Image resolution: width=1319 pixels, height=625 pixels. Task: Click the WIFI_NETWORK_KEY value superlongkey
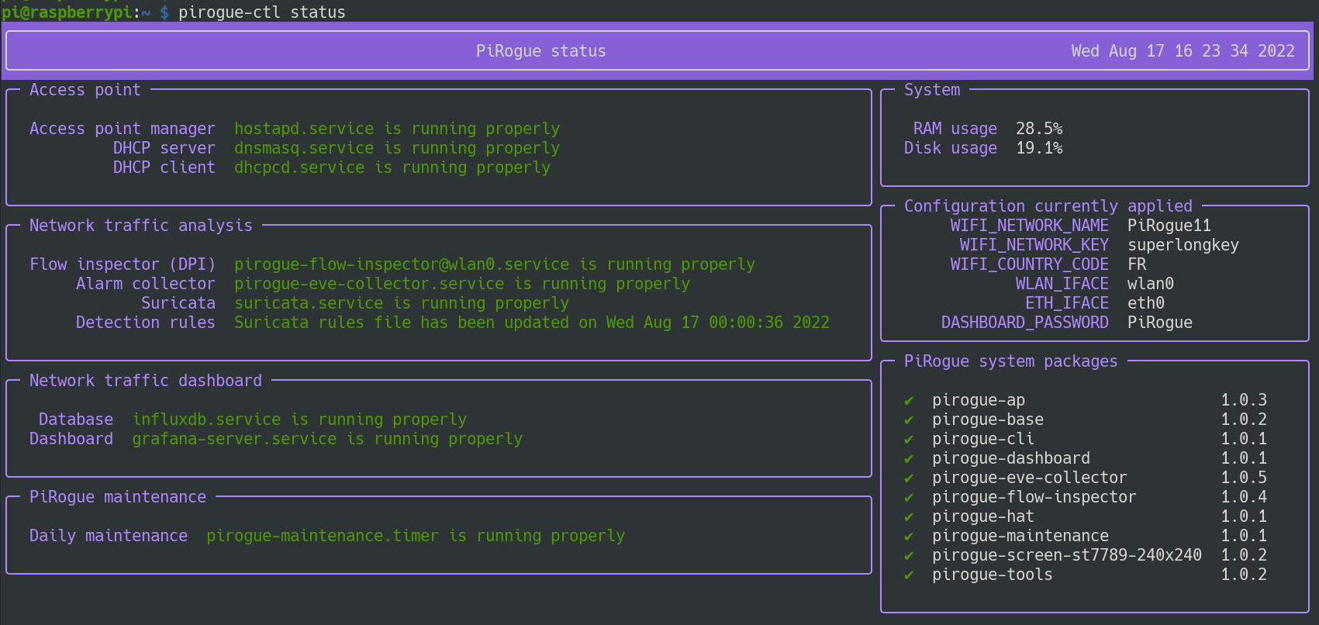tap(1183, 245)
